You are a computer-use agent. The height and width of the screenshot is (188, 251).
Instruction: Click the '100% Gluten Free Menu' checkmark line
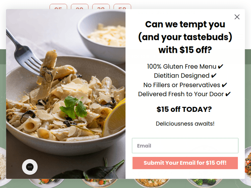[185, 66]
